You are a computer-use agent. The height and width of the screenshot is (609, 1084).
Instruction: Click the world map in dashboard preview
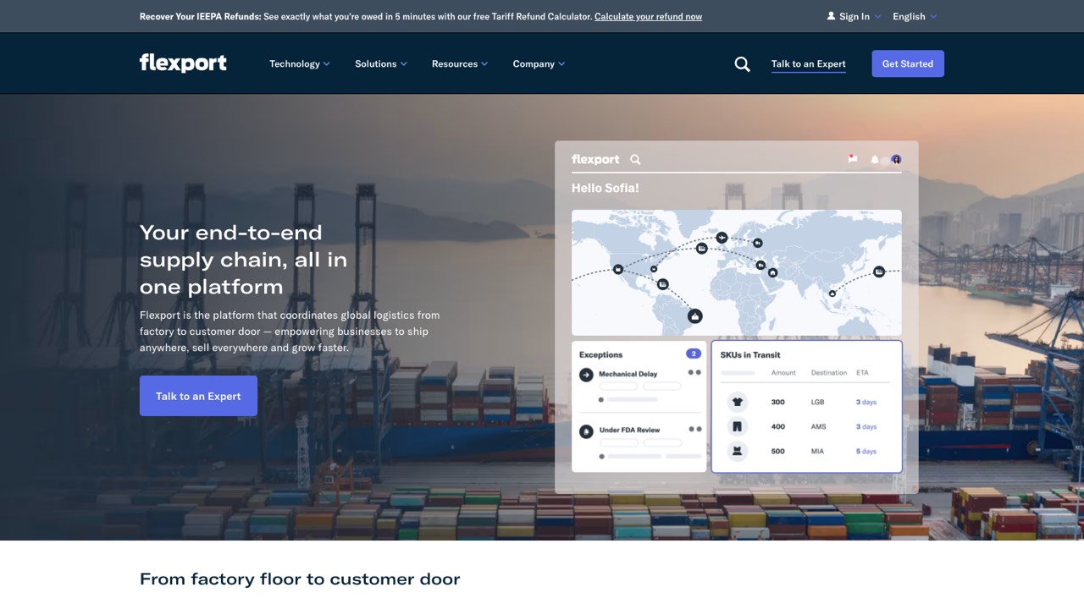737,272
